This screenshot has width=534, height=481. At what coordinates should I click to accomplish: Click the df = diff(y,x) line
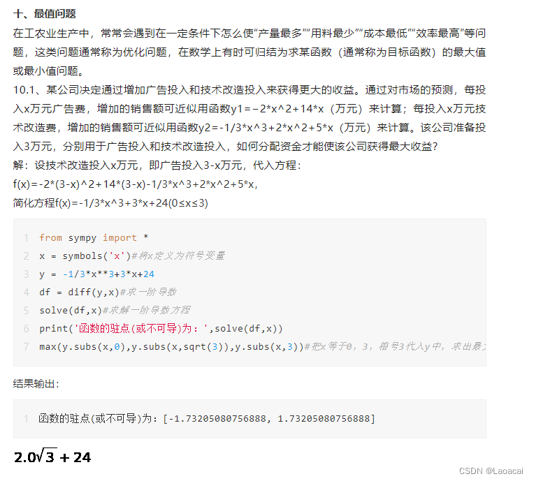108,293
